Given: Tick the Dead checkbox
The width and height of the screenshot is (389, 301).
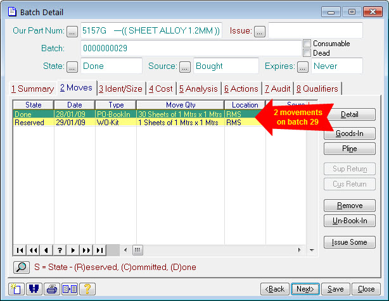Looking at the screenshot, I should [x=307, y=52].
